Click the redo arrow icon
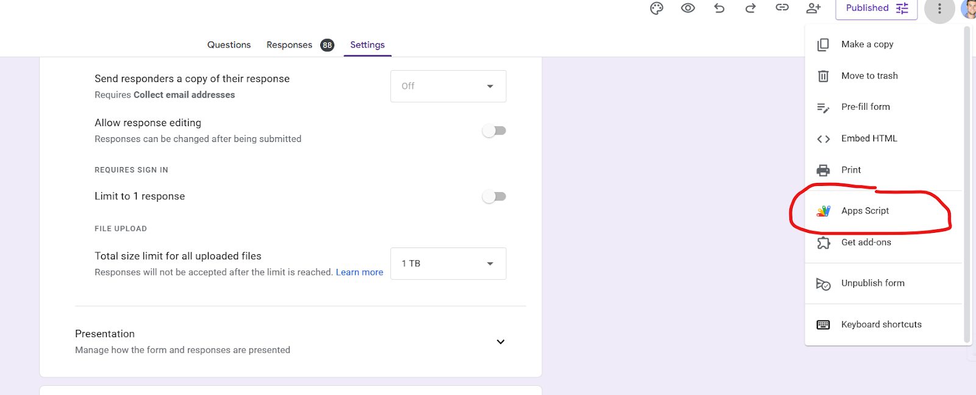 pyautogui.click(x=751, y=9)
